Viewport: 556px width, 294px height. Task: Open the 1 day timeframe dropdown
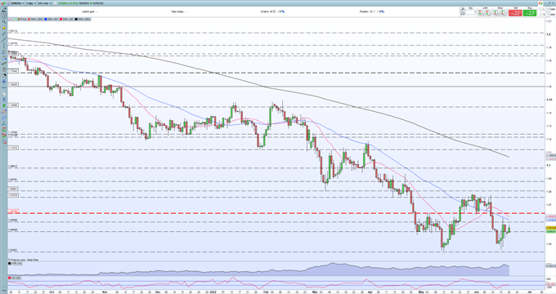pos(31,3)
